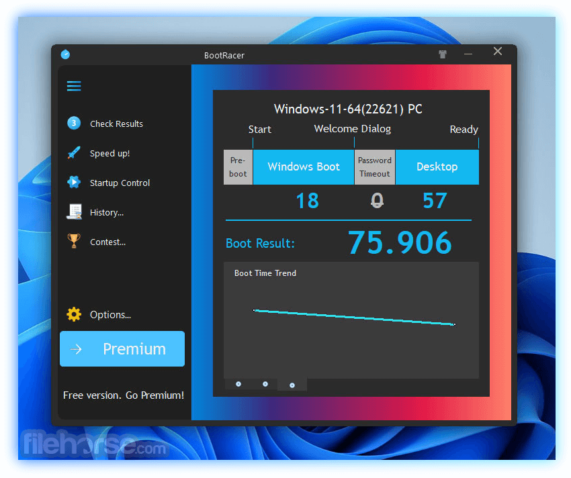Viewport: 571px width, 478px height.
Task: Click Password Timeout value 0
Action: pos(377,201)
